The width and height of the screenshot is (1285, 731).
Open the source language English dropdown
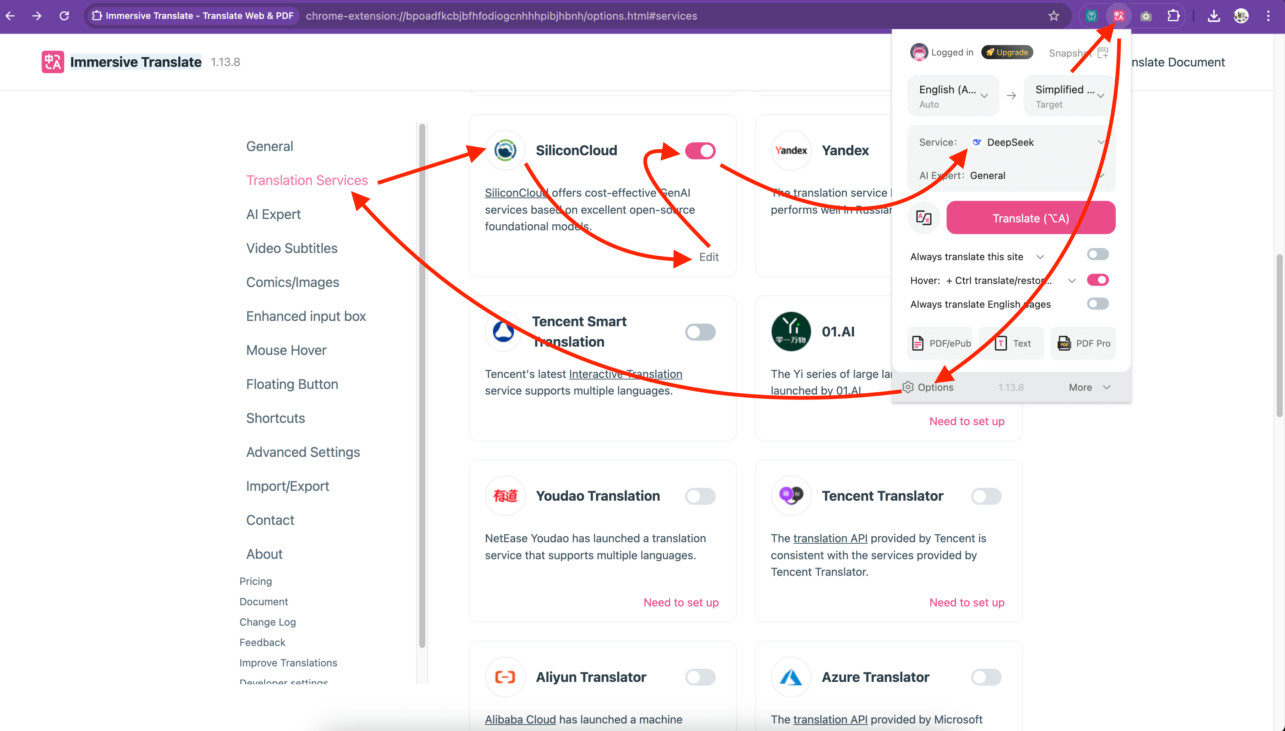953,96
